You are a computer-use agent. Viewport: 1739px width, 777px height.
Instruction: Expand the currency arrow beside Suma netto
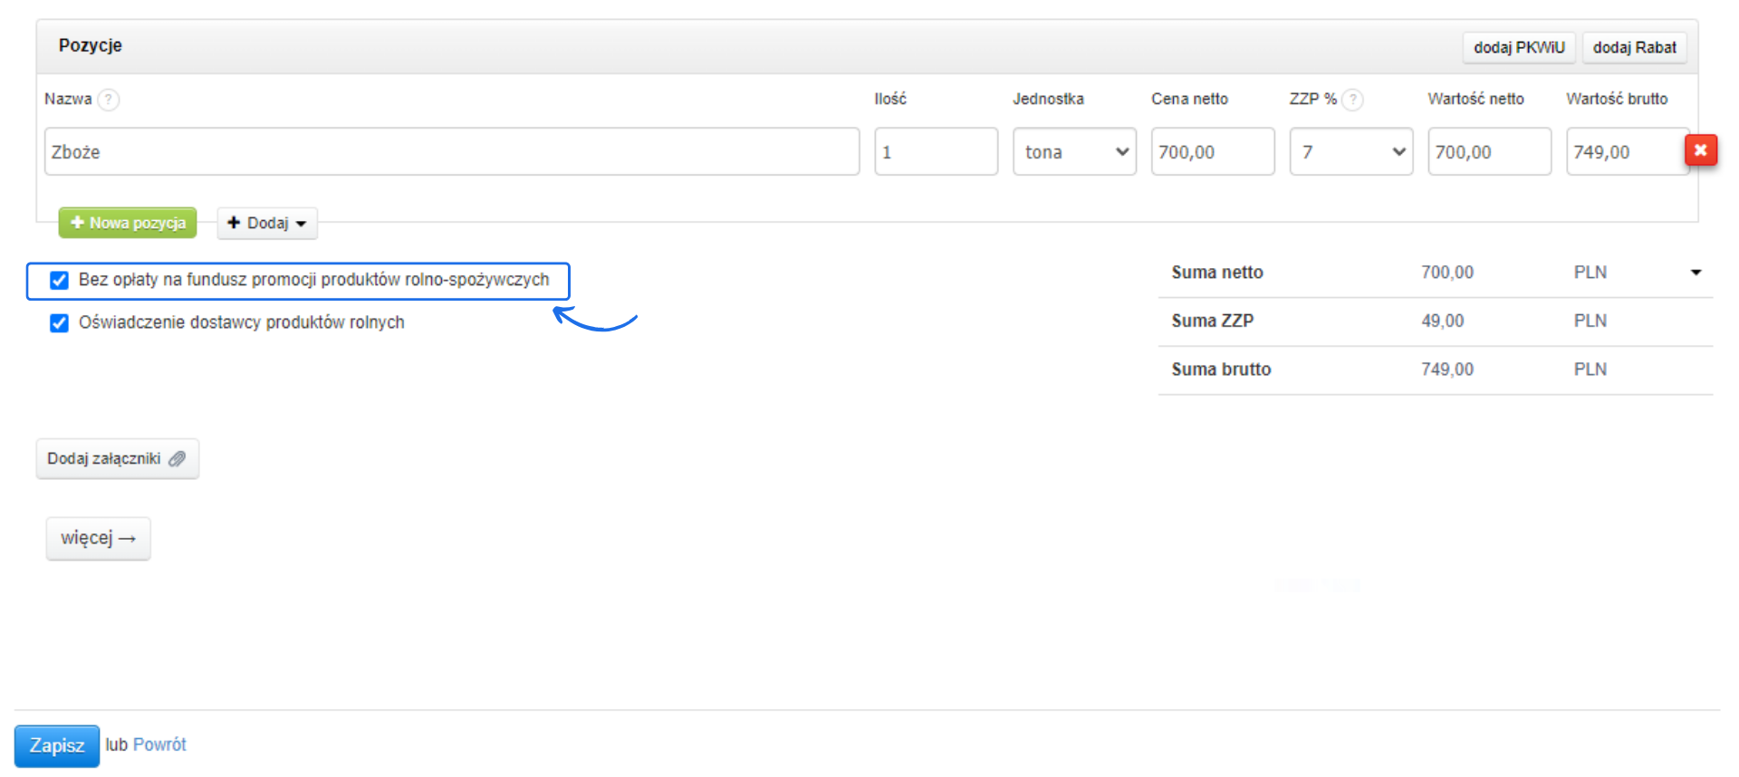pyautogui.click(x=1696, y=273)
